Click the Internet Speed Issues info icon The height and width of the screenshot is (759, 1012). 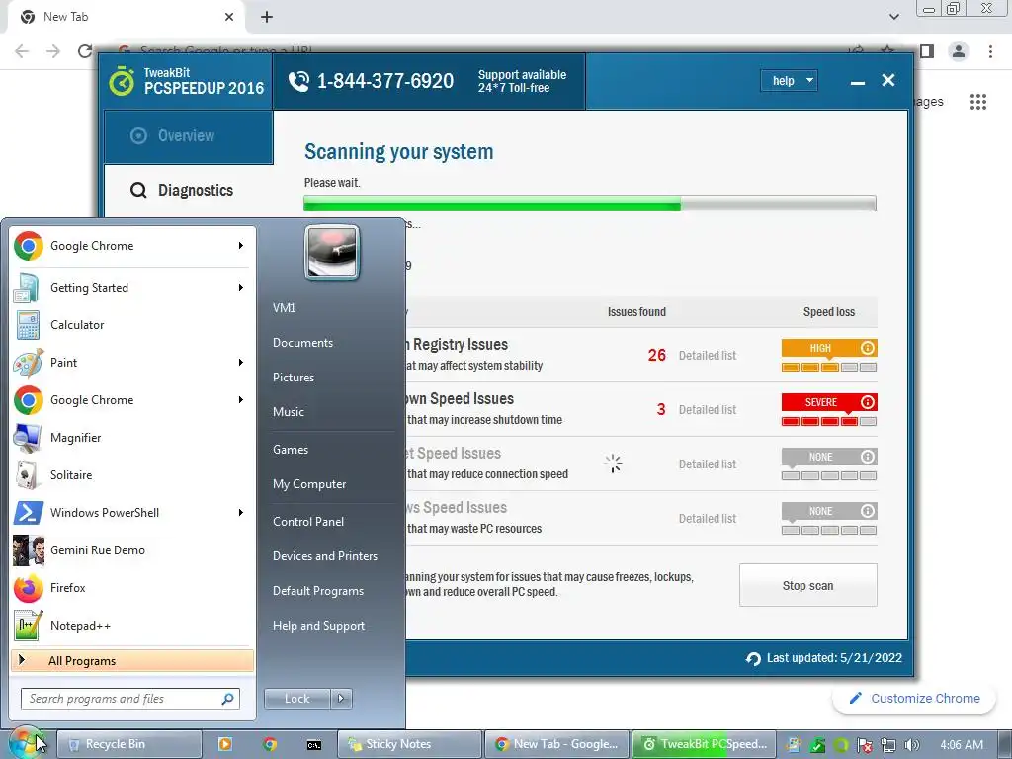(x=868, y=457)
